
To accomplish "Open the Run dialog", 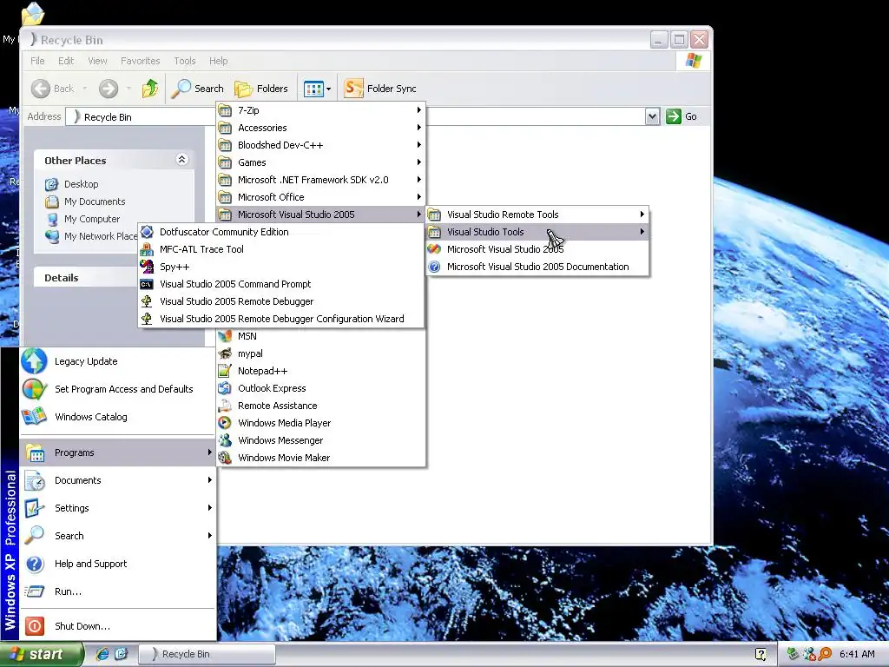I will coord(117,591).
